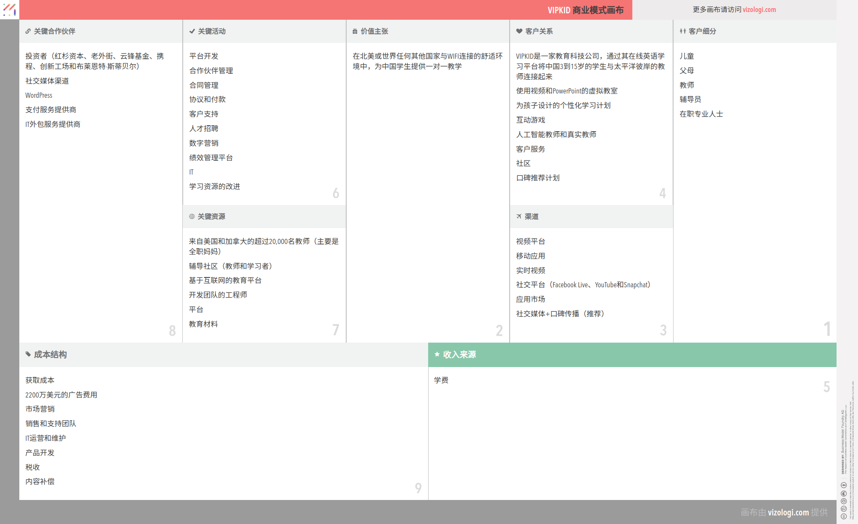Viewport: 858px width, 524px height.
Task: Click the 学费 revenue item
Action: pos(441,380)
